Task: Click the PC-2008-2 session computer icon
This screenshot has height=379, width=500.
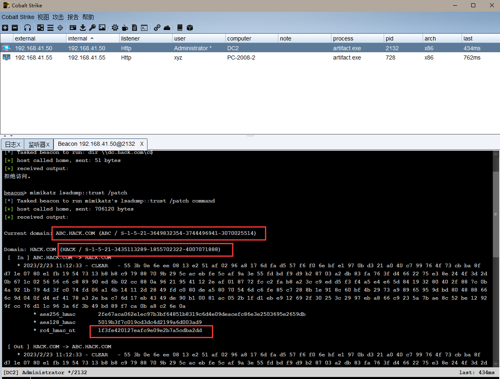Action: (x=6, y=57)
